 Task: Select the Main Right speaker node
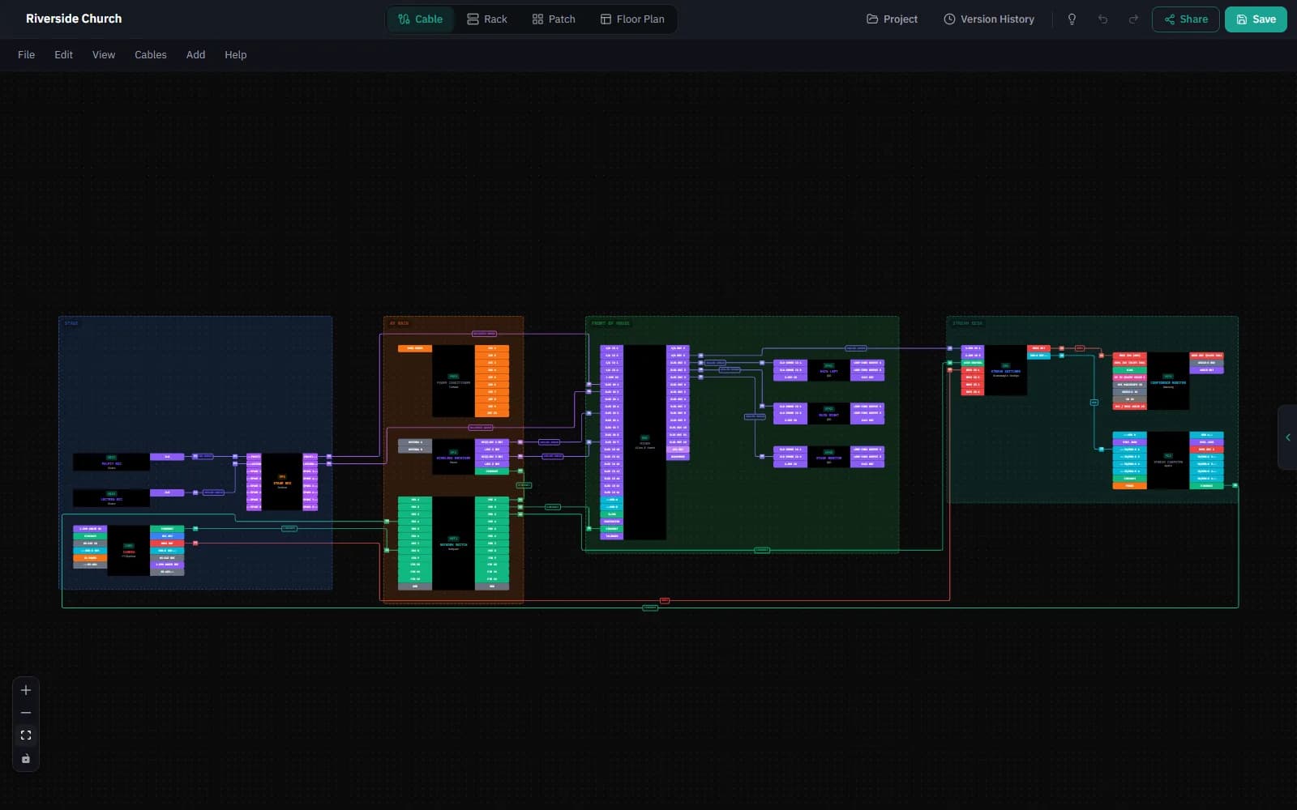[x=828, y=413]
